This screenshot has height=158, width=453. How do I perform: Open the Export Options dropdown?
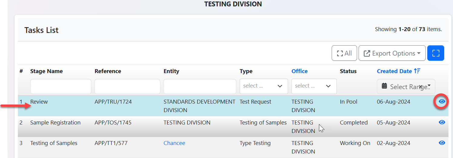point(392,53)
